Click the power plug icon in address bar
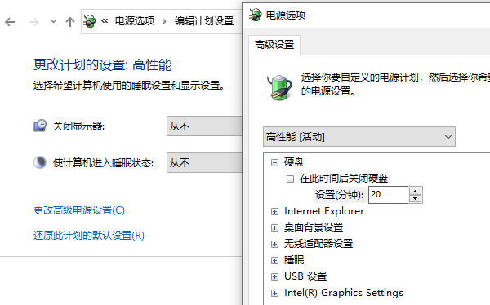Image resolution: width=490 pixels, height=305 pixels. tap(90, 21)
